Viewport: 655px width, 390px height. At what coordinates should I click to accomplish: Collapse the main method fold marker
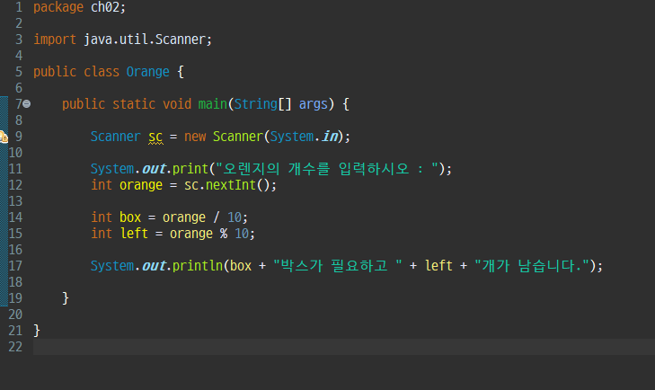tap(27, 103)
